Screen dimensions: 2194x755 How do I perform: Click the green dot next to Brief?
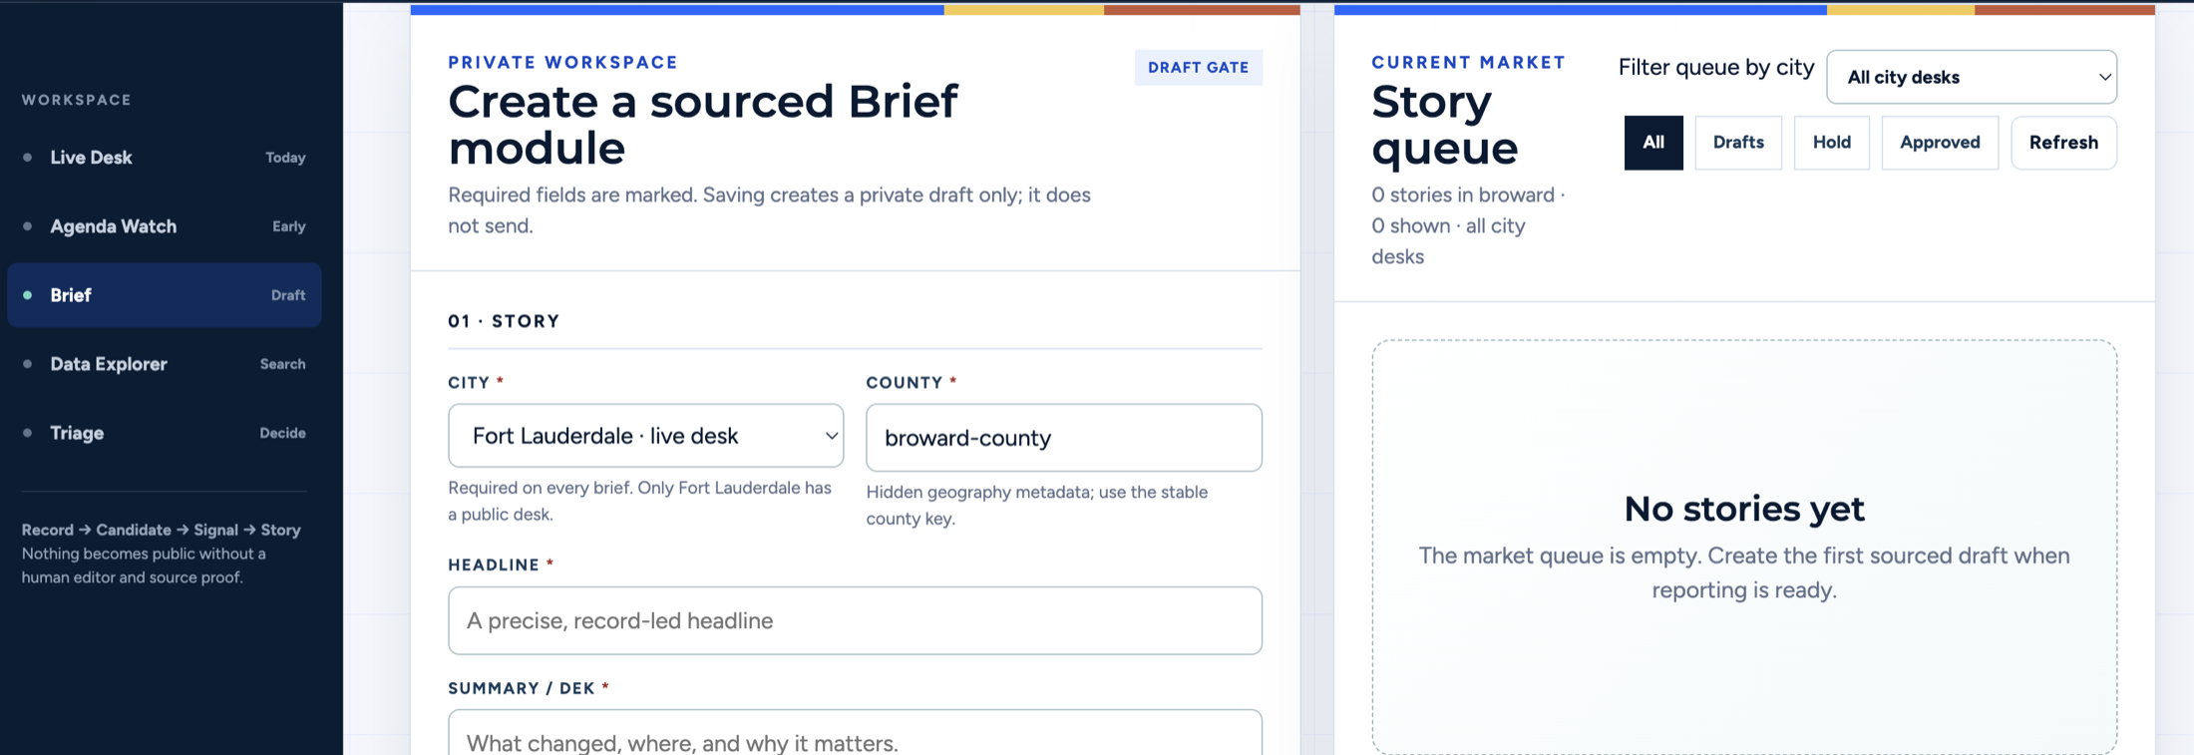28,295
